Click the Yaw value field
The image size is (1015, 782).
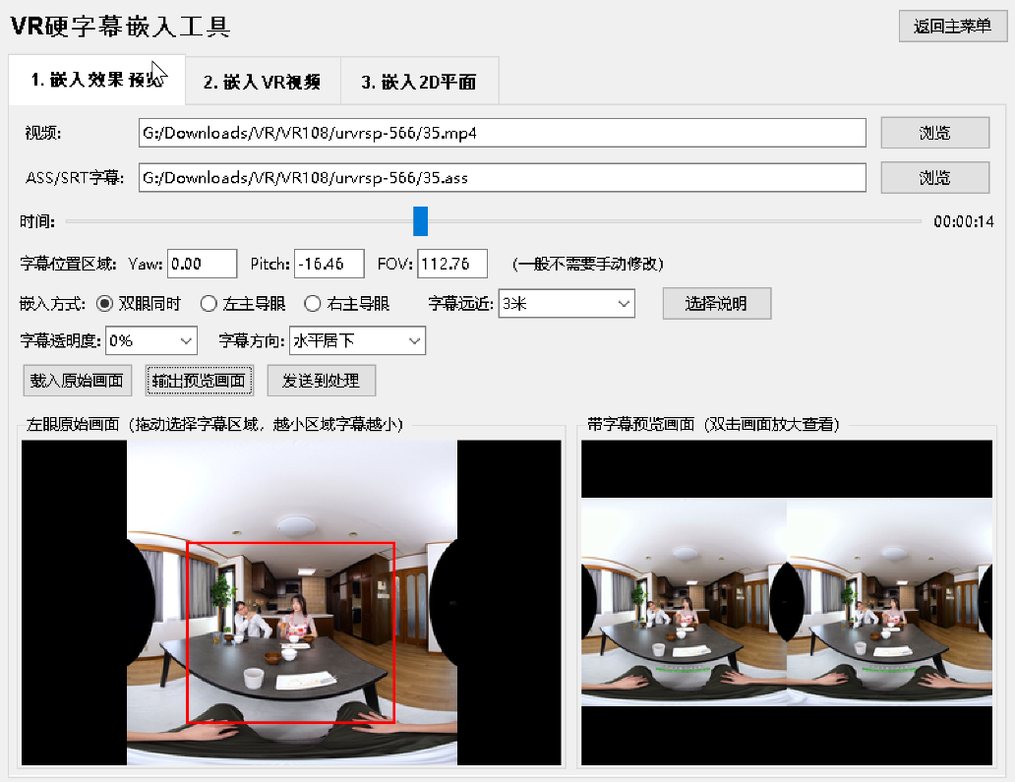click(x=202, y=264)
